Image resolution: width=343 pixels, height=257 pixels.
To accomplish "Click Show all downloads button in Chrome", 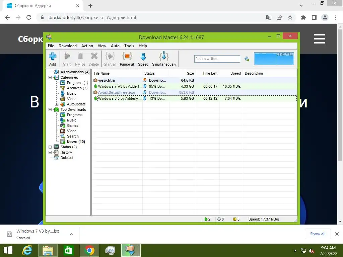I will [x=318, y=234].
